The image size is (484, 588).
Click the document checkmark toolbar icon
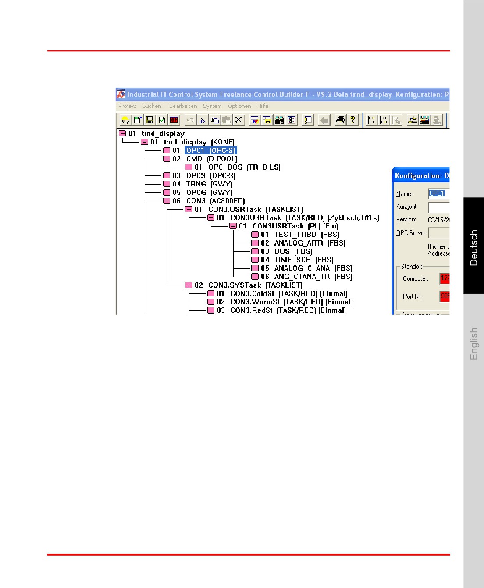click(162, 120)
